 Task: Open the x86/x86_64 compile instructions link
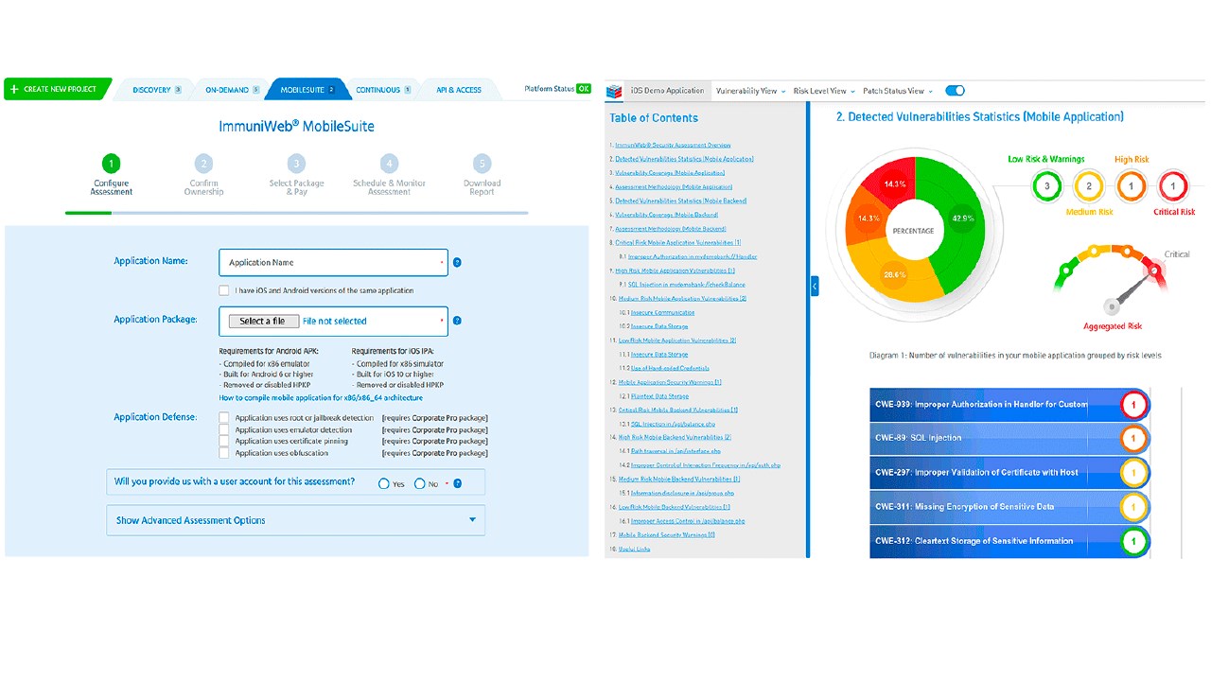(321, 398)
